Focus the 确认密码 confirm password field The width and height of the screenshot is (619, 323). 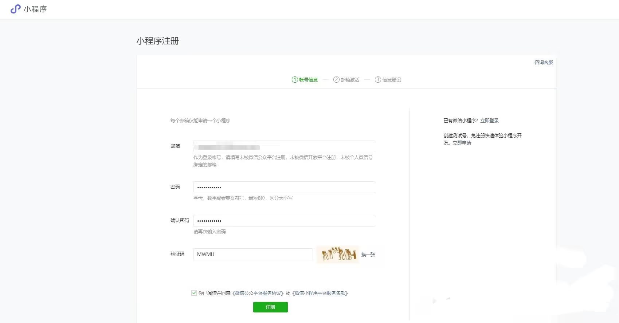pyautogui.click(x=284, y=221)
